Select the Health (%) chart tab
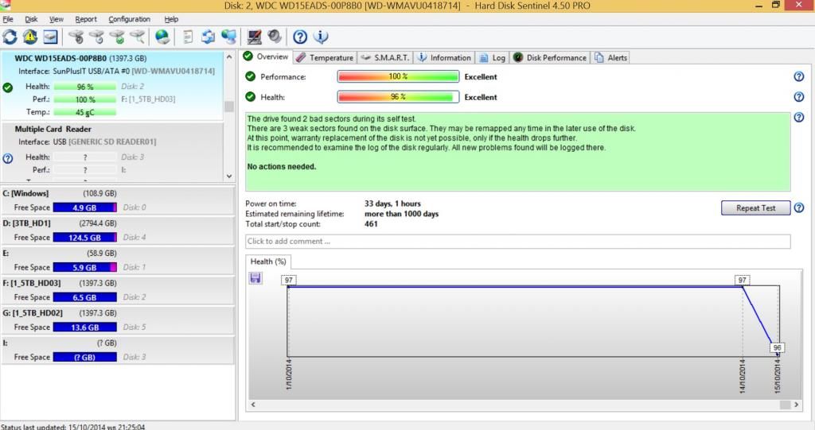The width and height of the screenshot is (815, 430). (268, 261)
